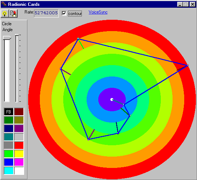Maximize the Radionic Cards window
The image size is (197, 180).
(186, 4)
